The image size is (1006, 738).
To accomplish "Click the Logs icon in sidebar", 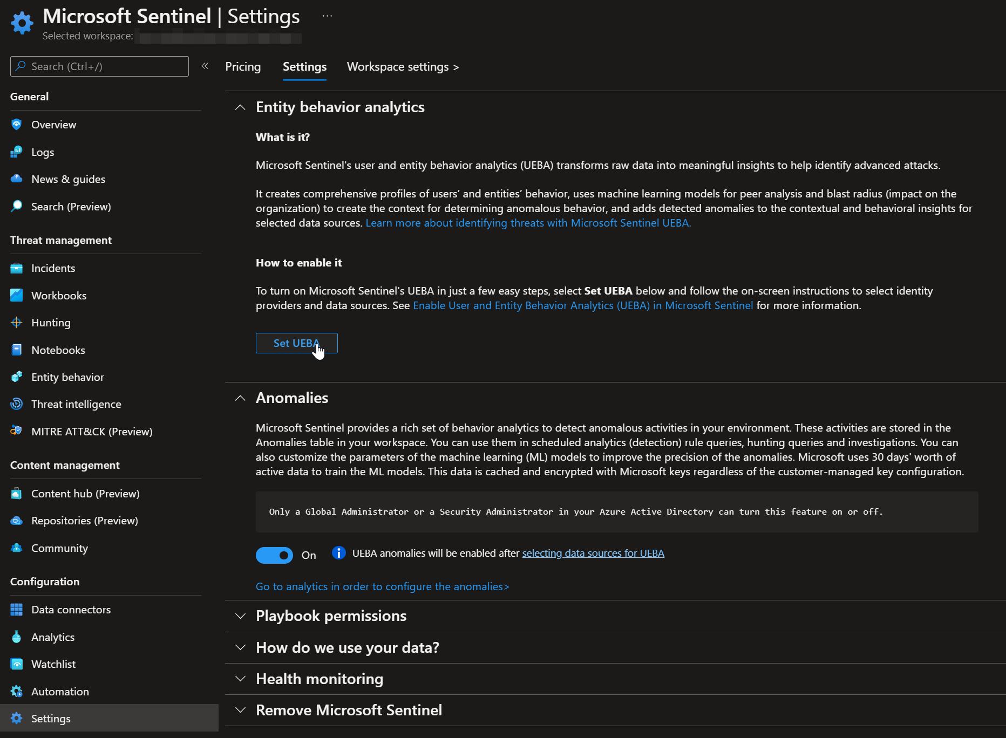I will (17, 152).
